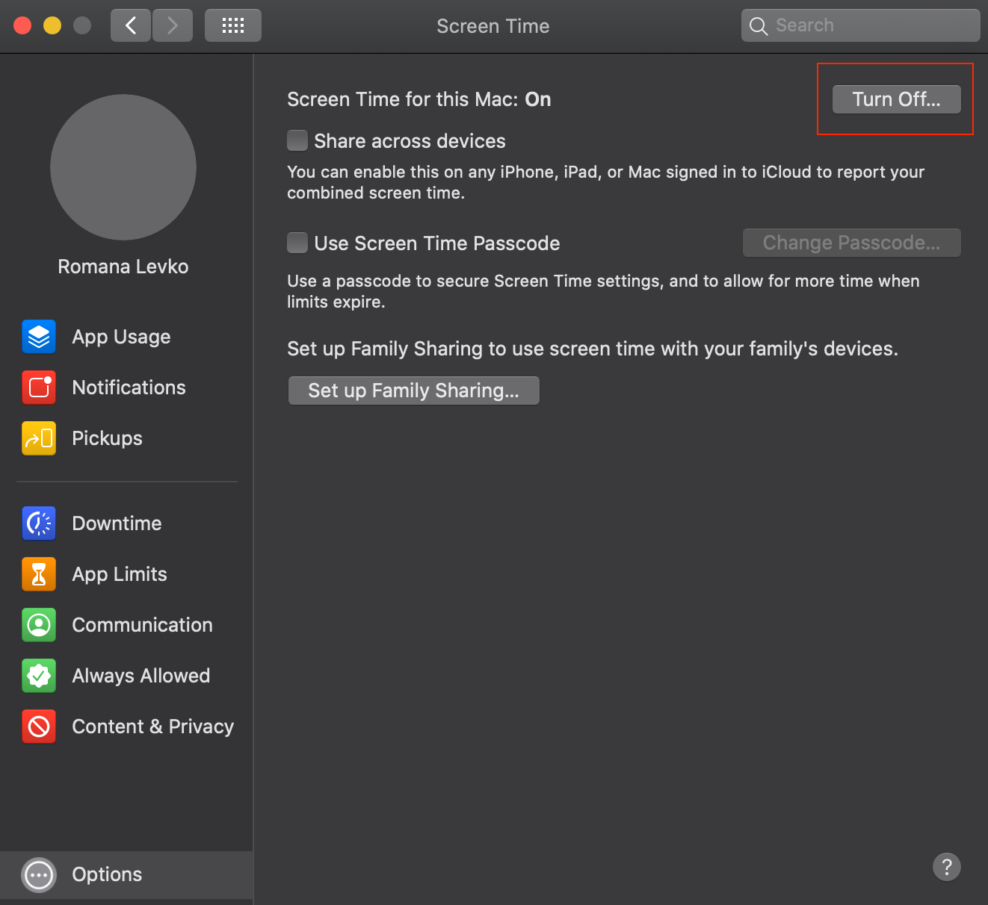Click the Turn Off button
This screenshot has height=905, width=988.
pos(896,99)
